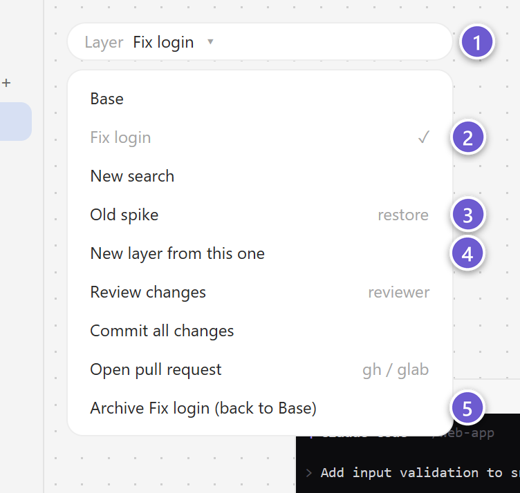
Task: Choose the checked Fix login layer
Action: [260, 137]
